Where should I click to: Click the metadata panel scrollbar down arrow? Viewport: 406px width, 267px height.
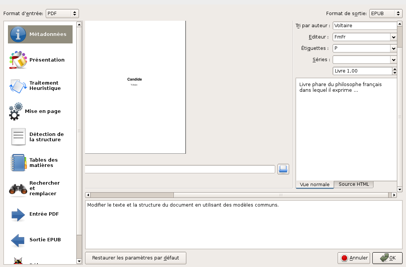point(400,189)
